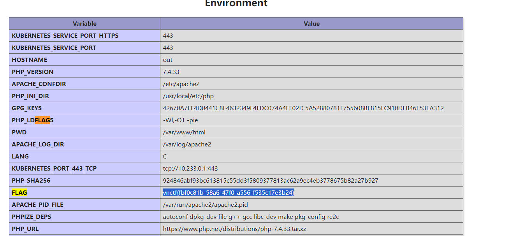Click the LANG variable name cell
This screenshot has width=510, height=236.
[x=84, y=156]
